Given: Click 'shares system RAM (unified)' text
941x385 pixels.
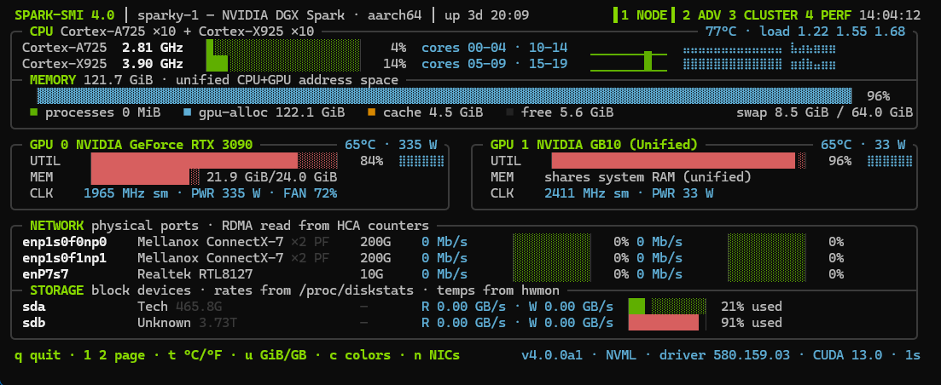Looking at the screenshot, I should tap(648, 176).
